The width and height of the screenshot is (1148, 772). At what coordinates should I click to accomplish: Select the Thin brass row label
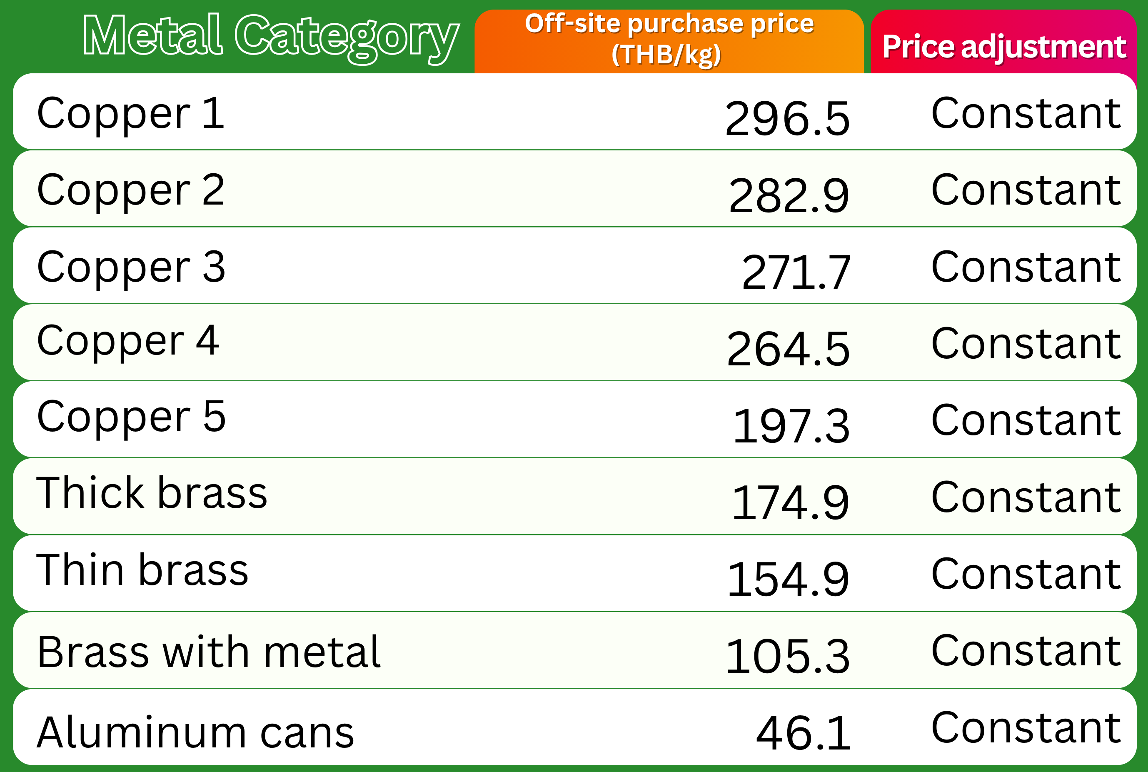pos(142,569)
